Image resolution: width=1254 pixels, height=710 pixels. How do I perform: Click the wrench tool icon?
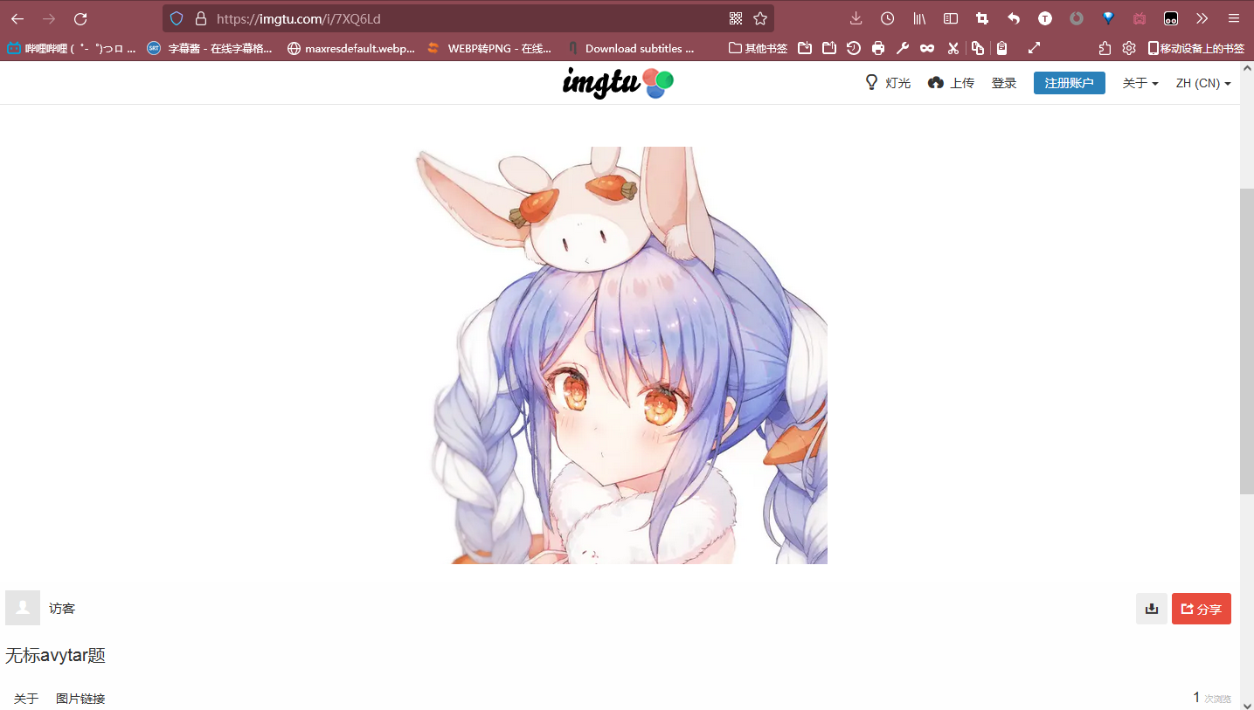903,49
